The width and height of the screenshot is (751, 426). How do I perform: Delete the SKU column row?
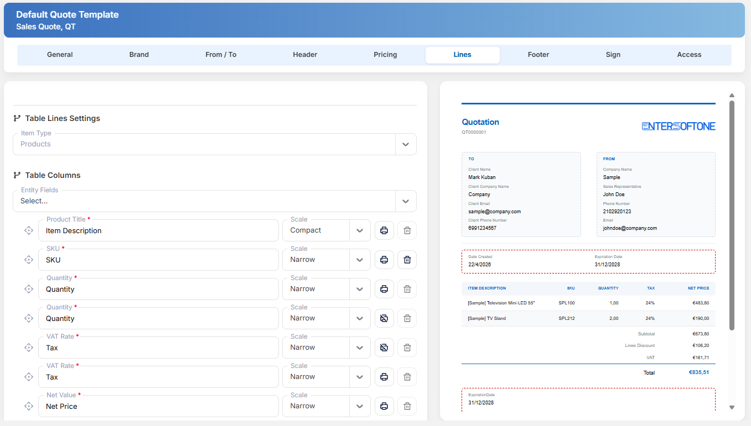coord(407,260)
